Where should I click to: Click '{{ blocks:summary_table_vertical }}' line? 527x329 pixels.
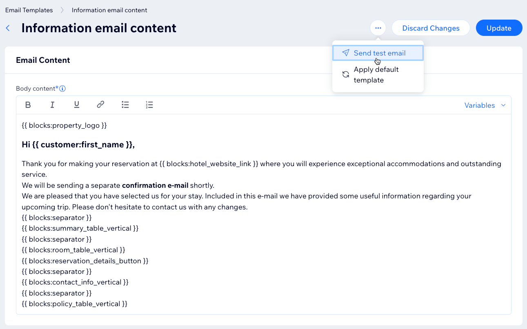80,228
